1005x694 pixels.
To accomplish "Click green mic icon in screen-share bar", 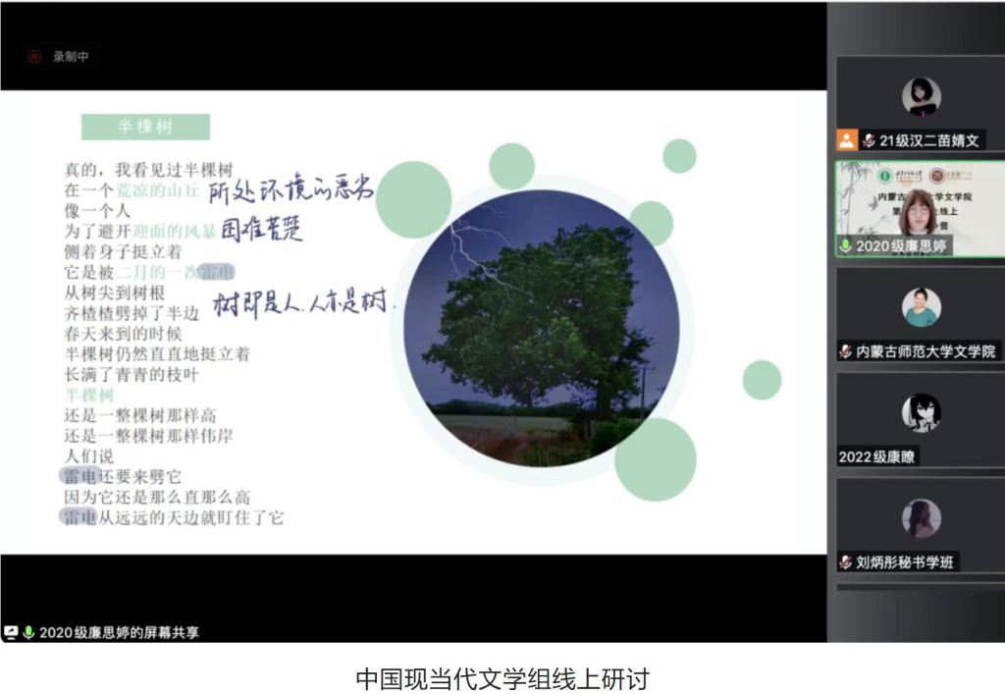I will tap(28, 632).
